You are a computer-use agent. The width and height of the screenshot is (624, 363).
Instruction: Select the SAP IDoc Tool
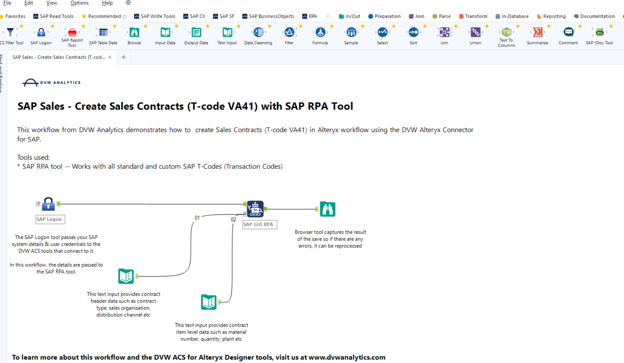599,33
